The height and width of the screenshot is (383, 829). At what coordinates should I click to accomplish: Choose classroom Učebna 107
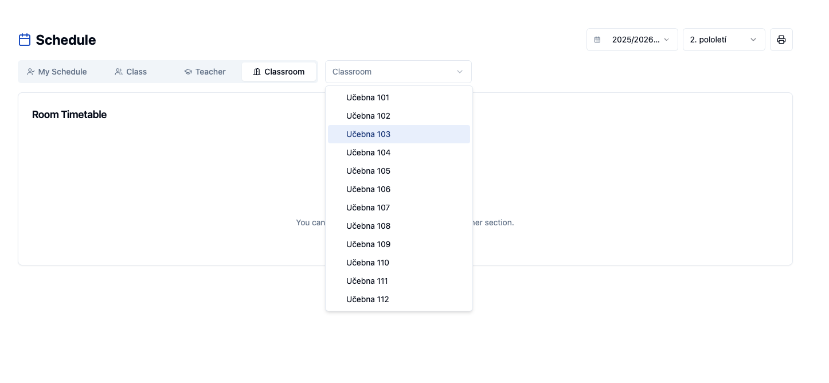399,208
